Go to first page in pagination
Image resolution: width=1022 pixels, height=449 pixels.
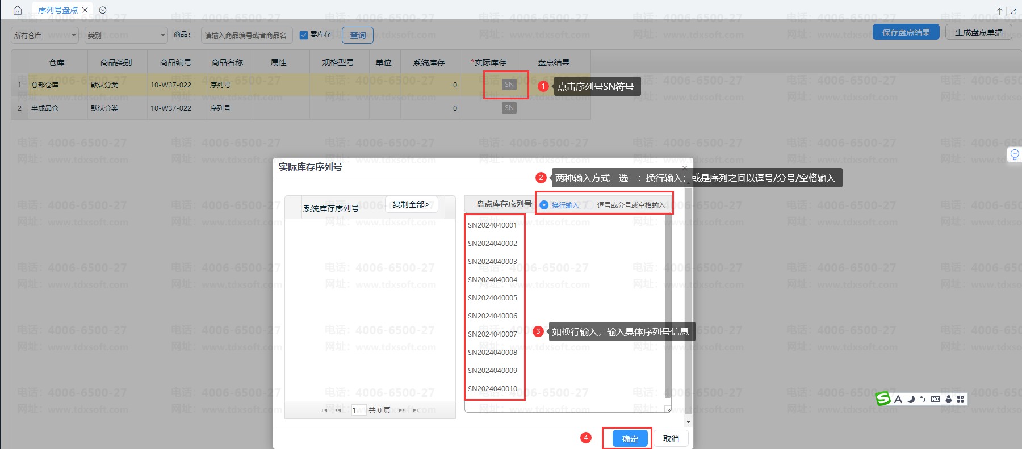324,410
